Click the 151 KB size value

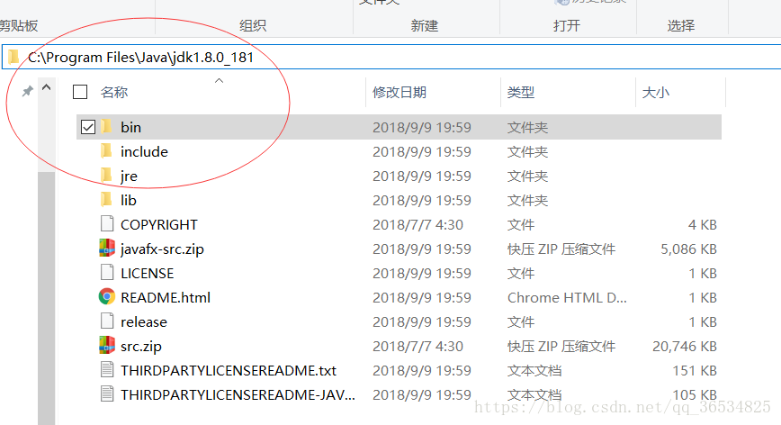coord(695,371)
